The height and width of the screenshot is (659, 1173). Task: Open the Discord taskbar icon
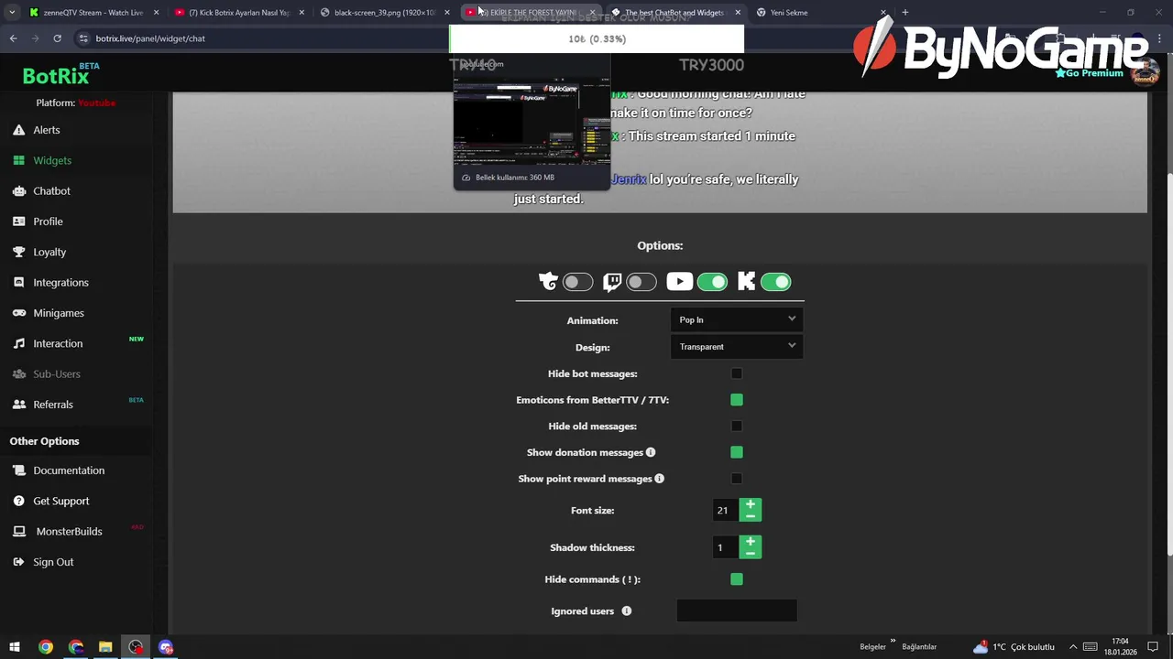coord(166,647)
